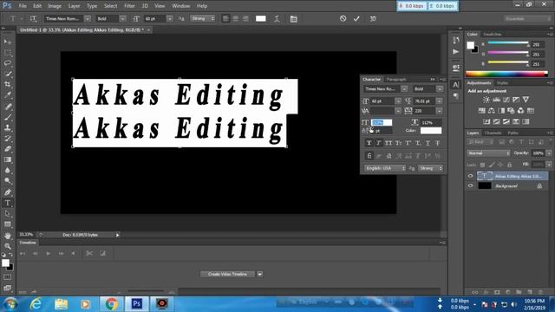
Task: Hide the Background layer
Action: [470, 185]
